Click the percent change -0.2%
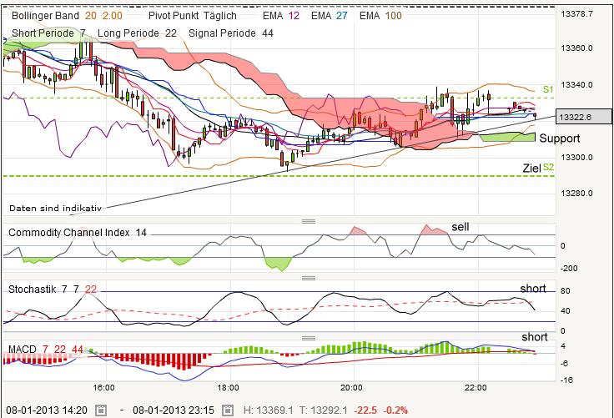This screenshot has width=614, height=418. pyautogui.click(x=395, y=410)
